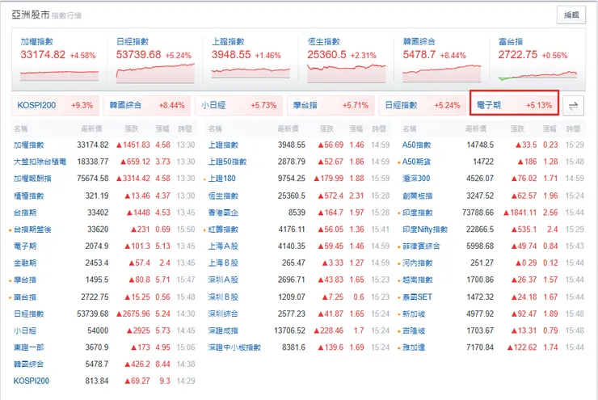Open 上海B股 link
Image resolution: width=598 pixels, height=400 pixels.
[223, 263]
